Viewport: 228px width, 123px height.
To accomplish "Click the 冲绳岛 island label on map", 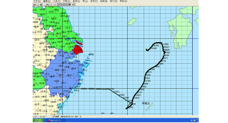I will coord(145,104).
